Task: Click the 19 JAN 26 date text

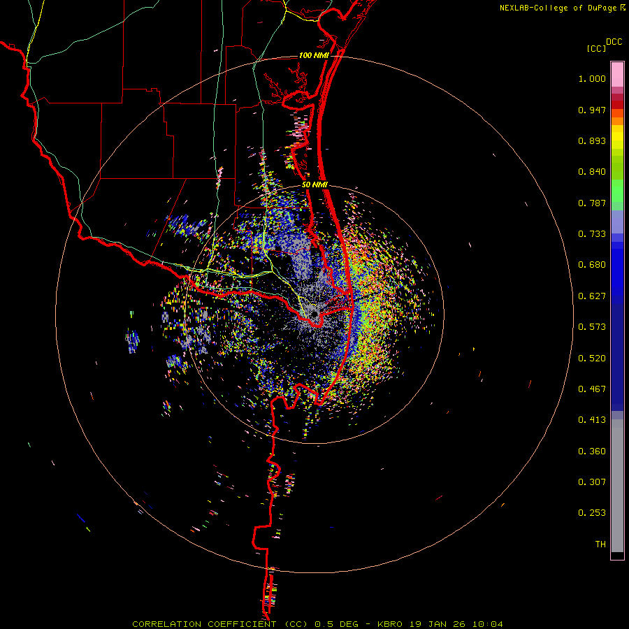Action: pos(436,624)
